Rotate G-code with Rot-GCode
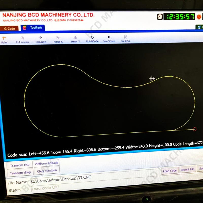 (x=92, y=39)
